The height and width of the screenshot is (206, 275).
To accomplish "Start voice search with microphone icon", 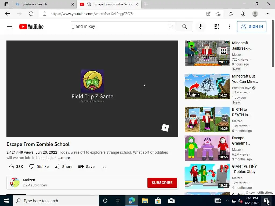I will tap(200, 27).
